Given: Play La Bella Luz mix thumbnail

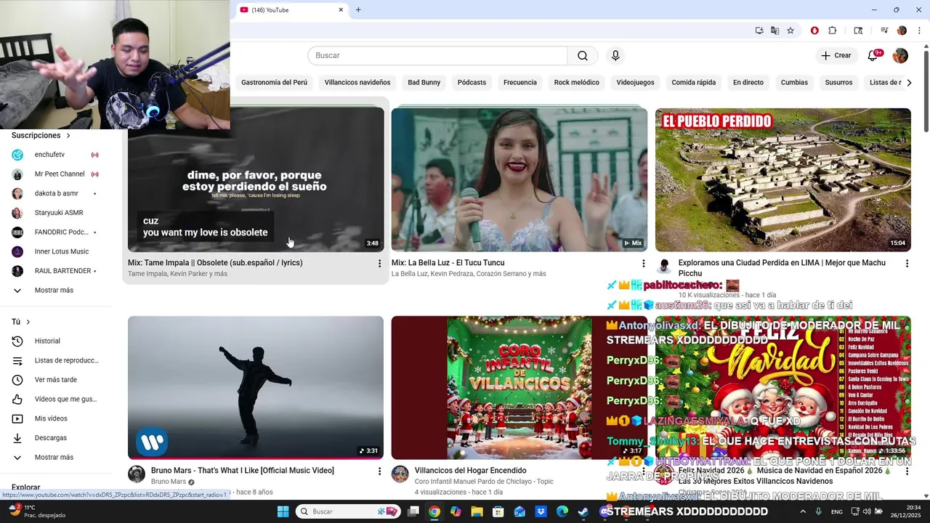Looking at the screenshot, I should (x=519, y=180).
